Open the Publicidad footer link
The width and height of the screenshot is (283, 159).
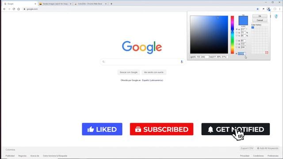point(10,156)
